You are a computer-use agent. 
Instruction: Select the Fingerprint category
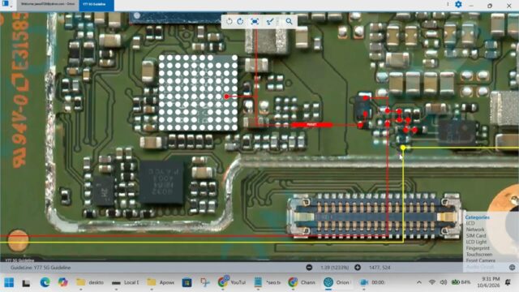tap(478, 248)
